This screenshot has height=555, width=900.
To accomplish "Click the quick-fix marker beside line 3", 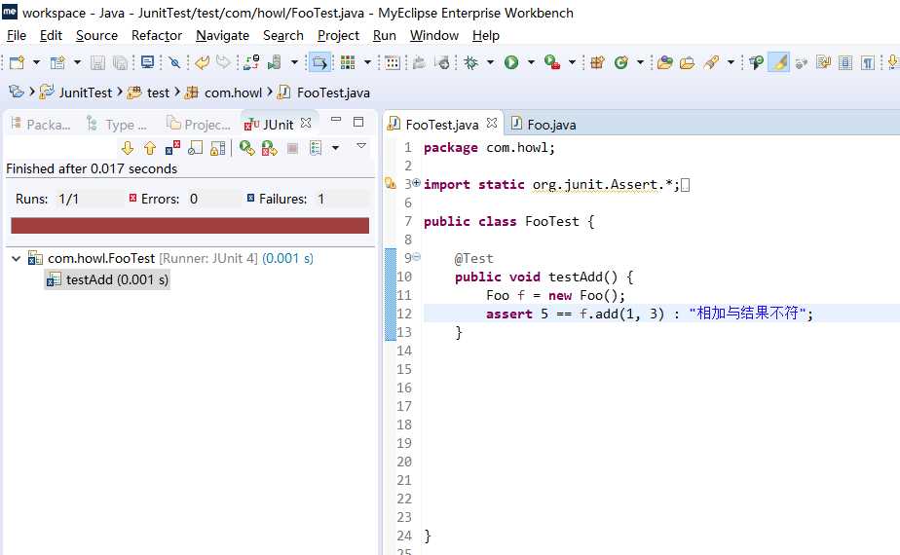I will [391, 184].
